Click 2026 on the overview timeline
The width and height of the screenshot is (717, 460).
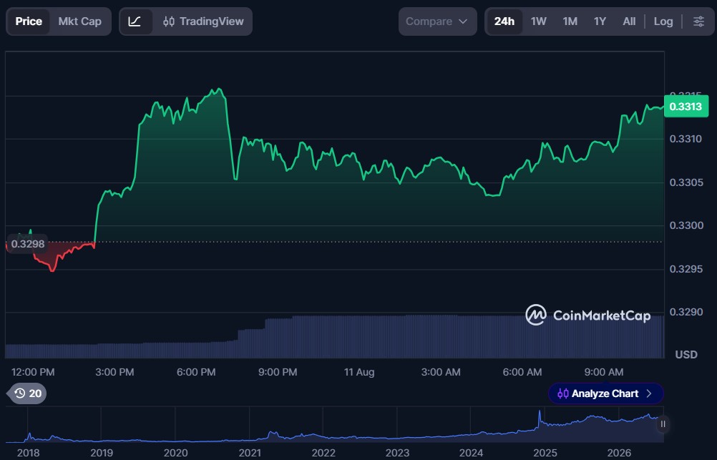click(619, 453)
